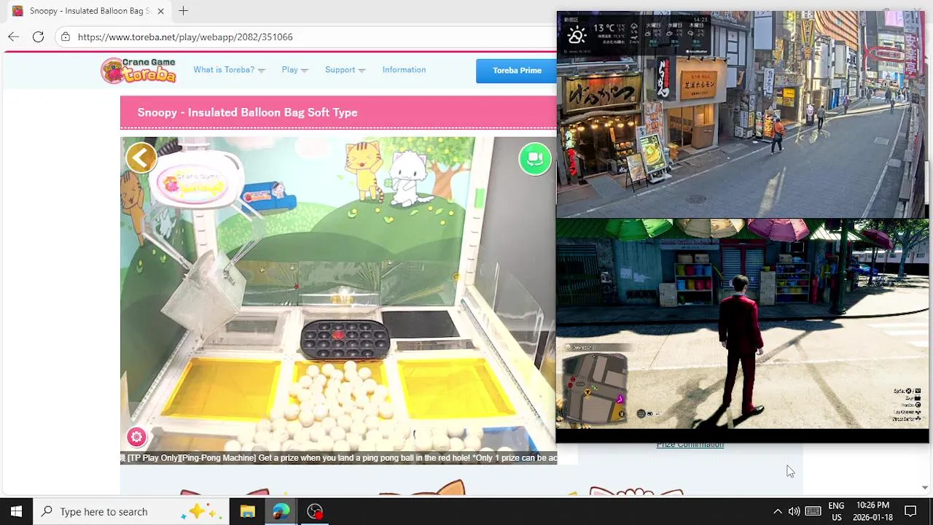Screen dimensions: 933x525
Task: Reload the page with the refresh icon
Action: click(x=38, y=36)
